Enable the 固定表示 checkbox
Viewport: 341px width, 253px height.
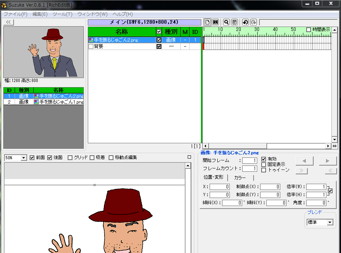[x=263, y=165]
